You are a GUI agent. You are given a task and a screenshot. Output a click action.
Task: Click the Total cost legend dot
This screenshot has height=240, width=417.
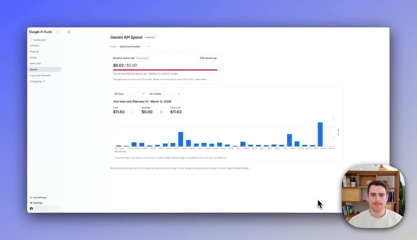(x=116, y=152)
